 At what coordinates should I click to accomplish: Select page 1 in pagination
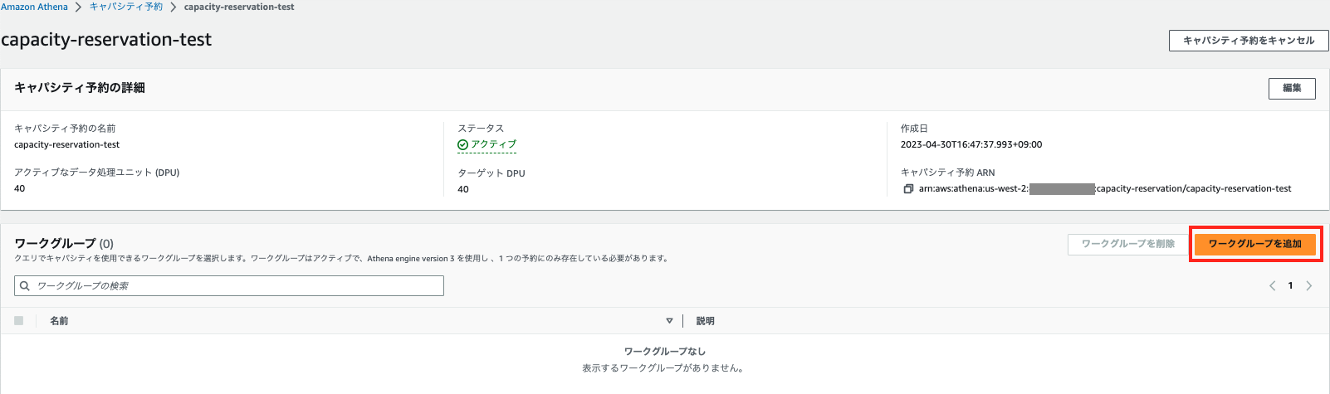click(1290, 286)
